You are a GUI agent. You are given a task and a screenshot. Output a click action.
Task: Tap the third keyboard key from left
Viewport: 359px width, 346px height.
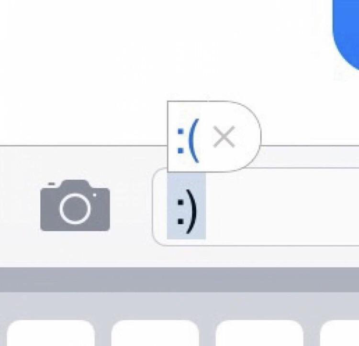(x=259, y=333)
